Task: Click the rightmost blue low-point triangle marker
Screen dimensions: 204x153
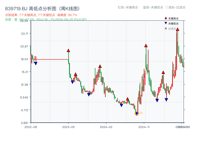Action: (x=167, y=99)
